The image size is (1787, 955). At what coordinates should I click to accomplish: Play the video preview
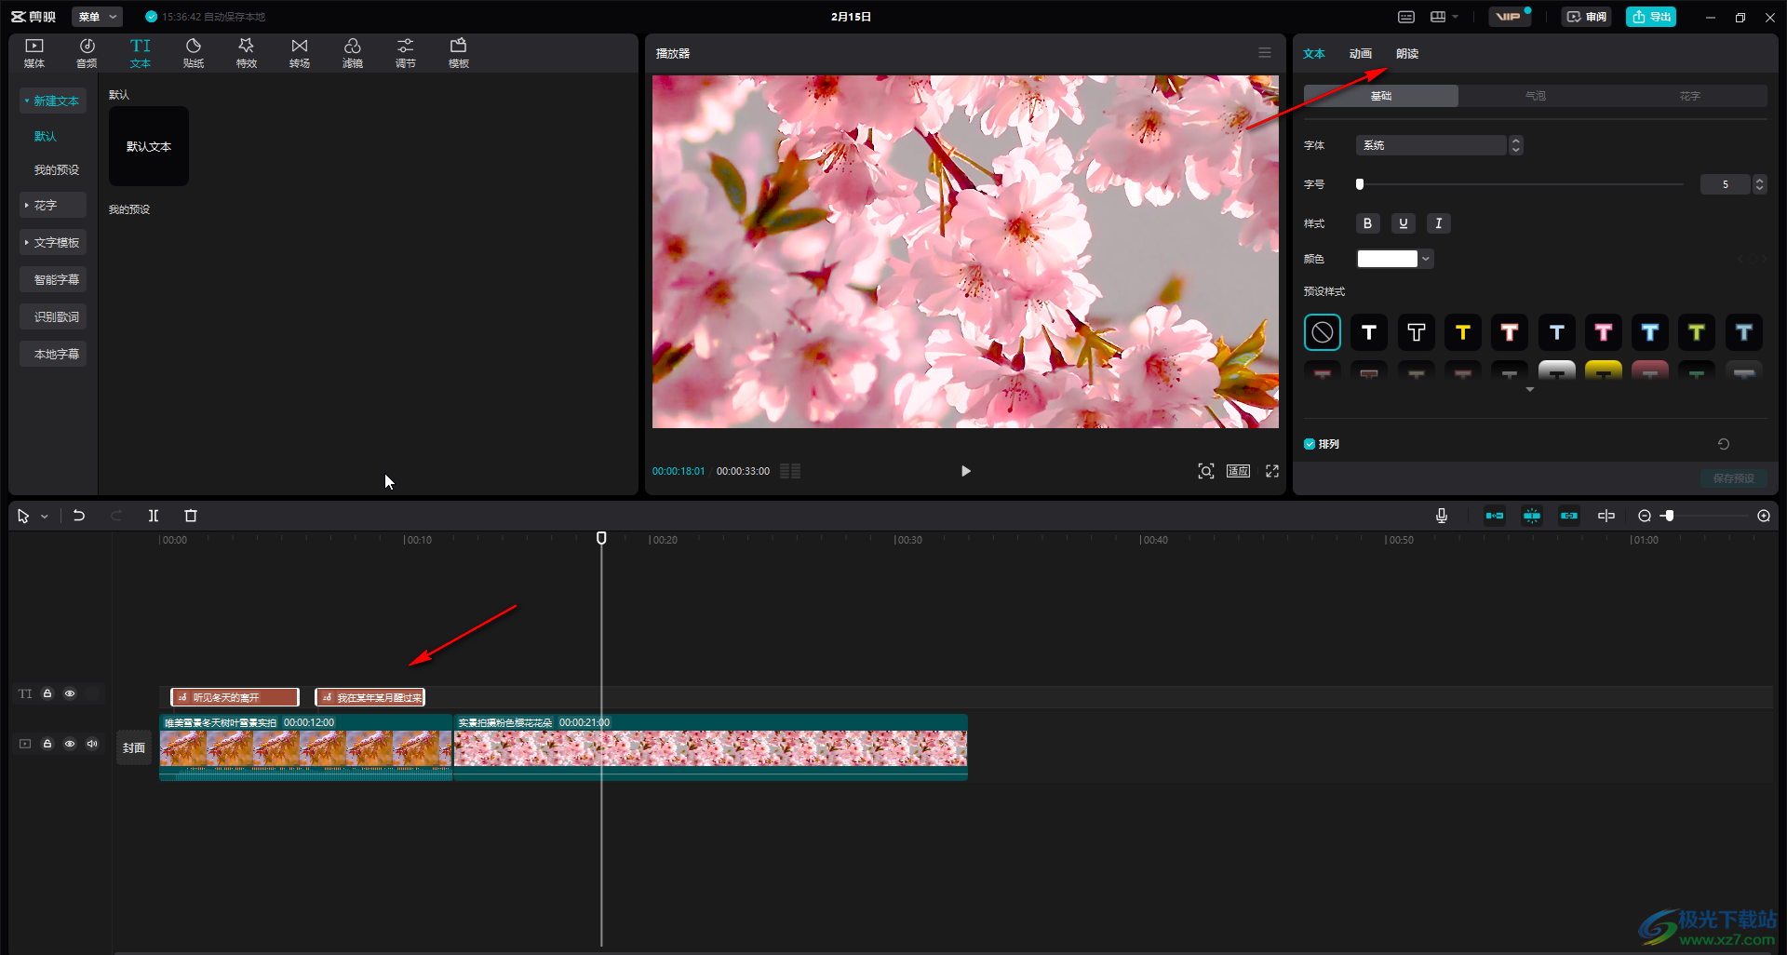pyautogui.click(x=966, y=471)
